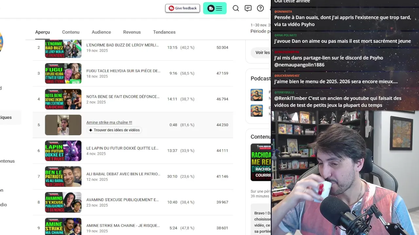Click view count 46 794
This screenshot has height=235, width=419.
coord(222,99)
